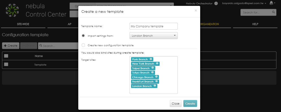Select Import settings from radio button

point(83,36)
